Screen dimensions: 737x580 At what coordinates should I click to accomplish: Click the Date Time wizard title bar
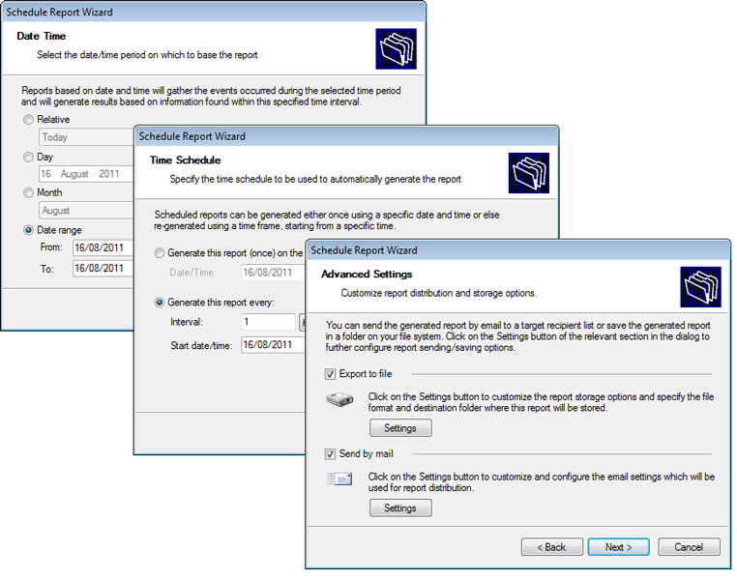point(214,12)
